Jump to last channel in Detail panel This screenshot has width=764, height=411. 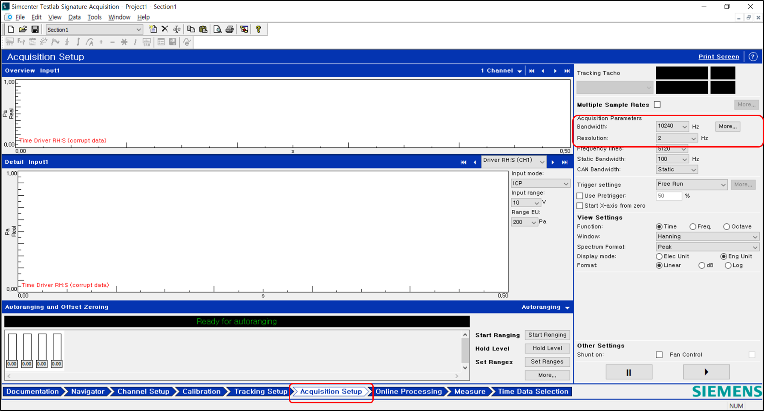tap(565, 162)
